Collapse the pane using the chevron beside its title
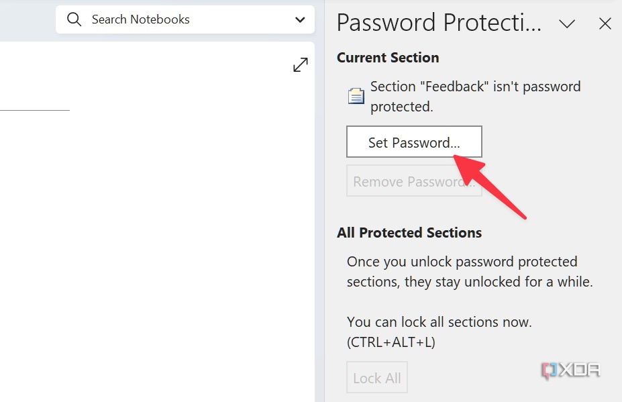Viewport: 622px width, 402px height. pyautogui.click(x=567, y=23)
